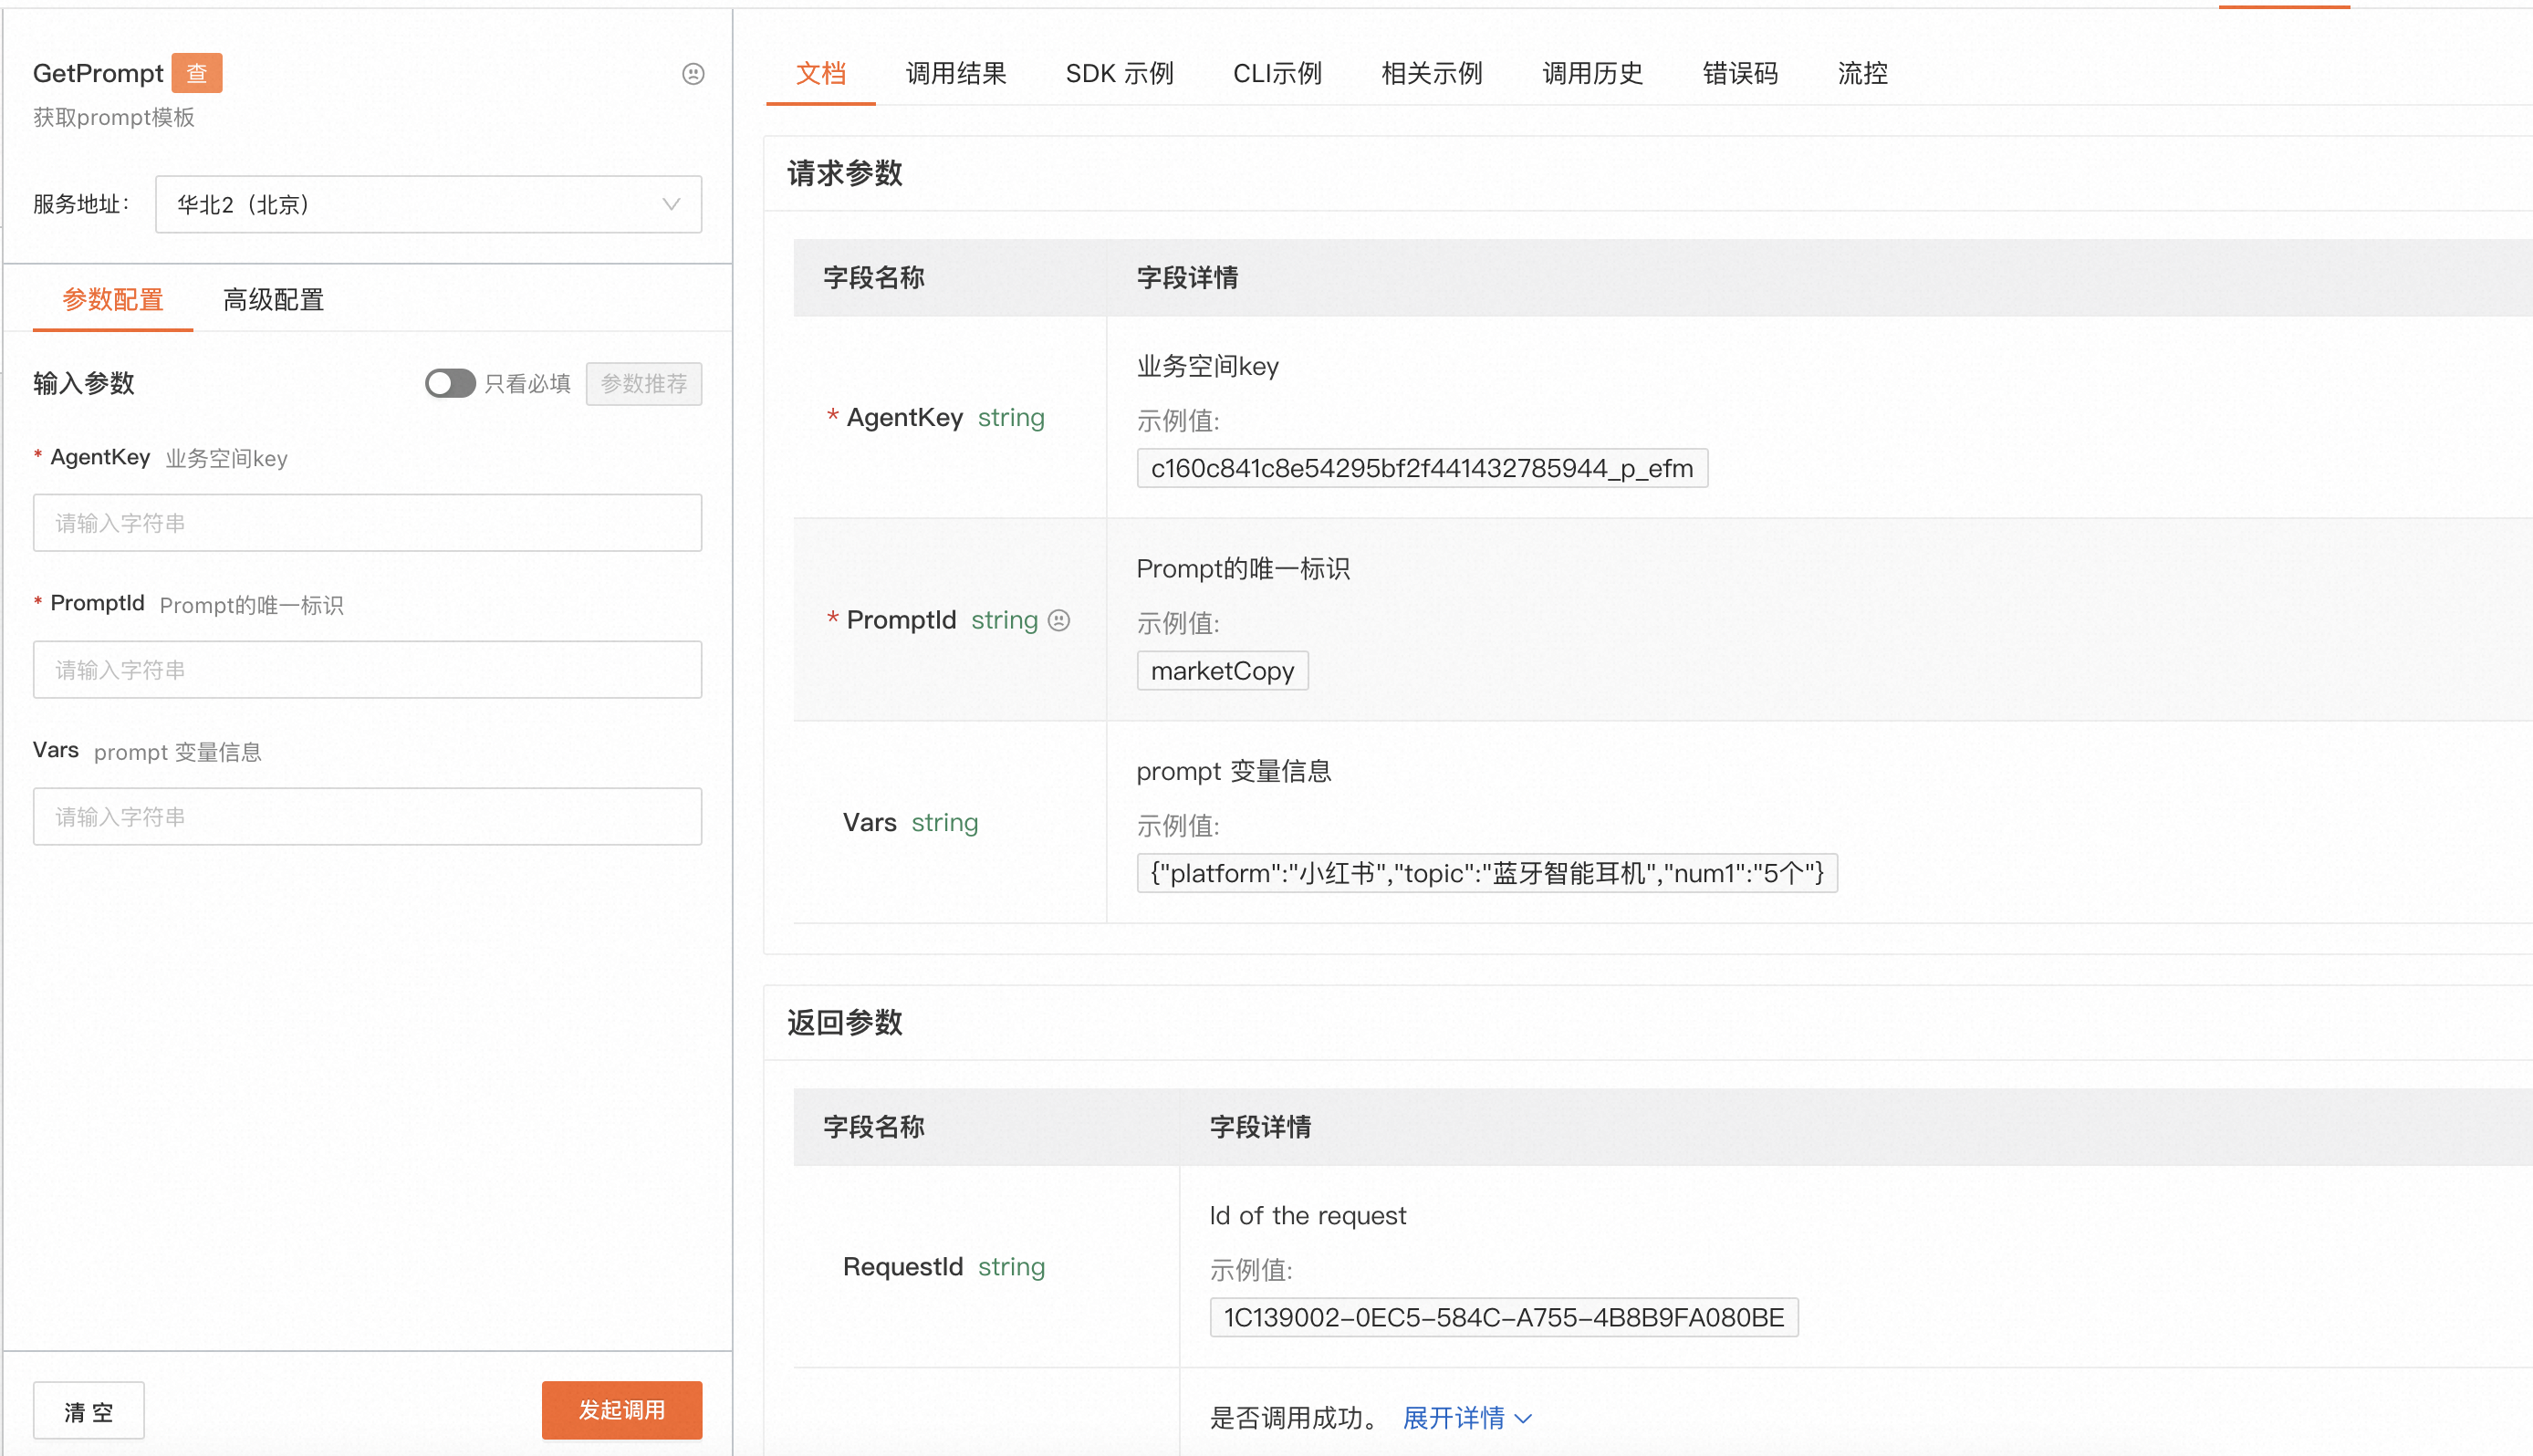The height and width of the screenshot is (1456, 2533).
Task: Click the AgentKey field name in request table
Action: (904, 417)
